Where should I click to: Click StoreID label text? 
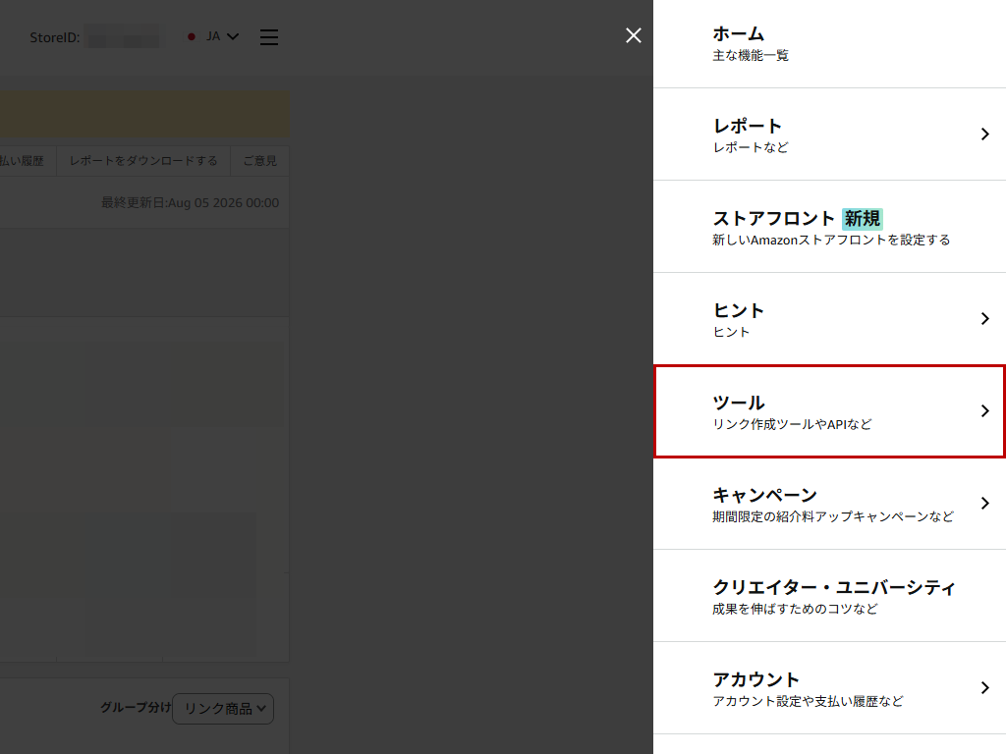point(55,38)
